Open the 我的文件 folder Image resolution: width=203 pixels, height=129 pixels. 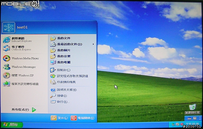pos(60,38)
